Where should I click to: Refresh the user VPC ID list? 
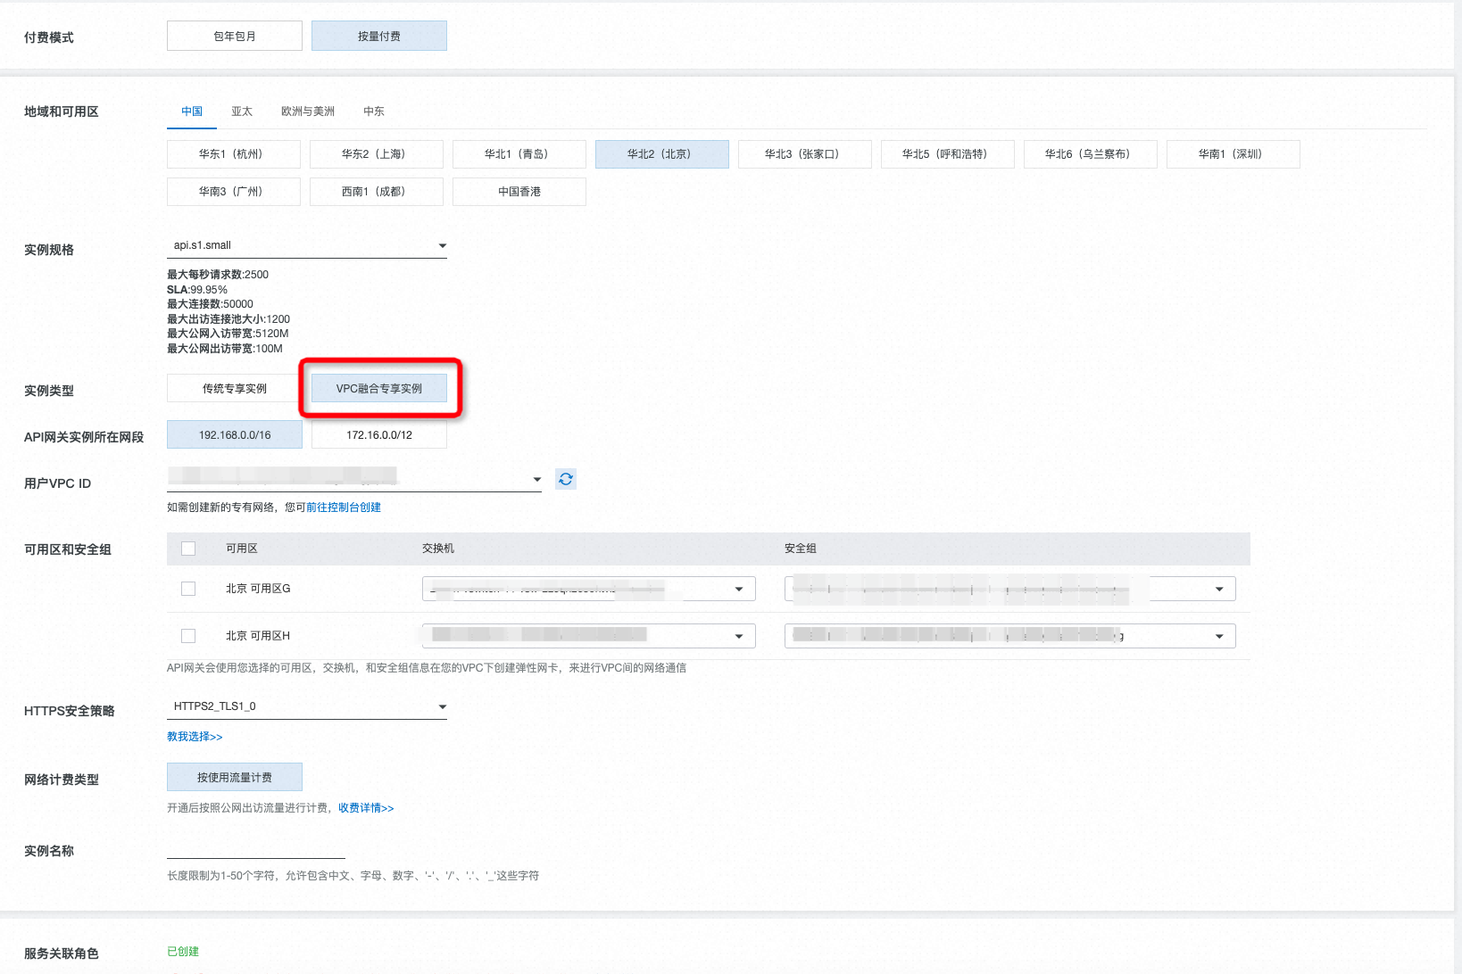(x=566, y=479)
